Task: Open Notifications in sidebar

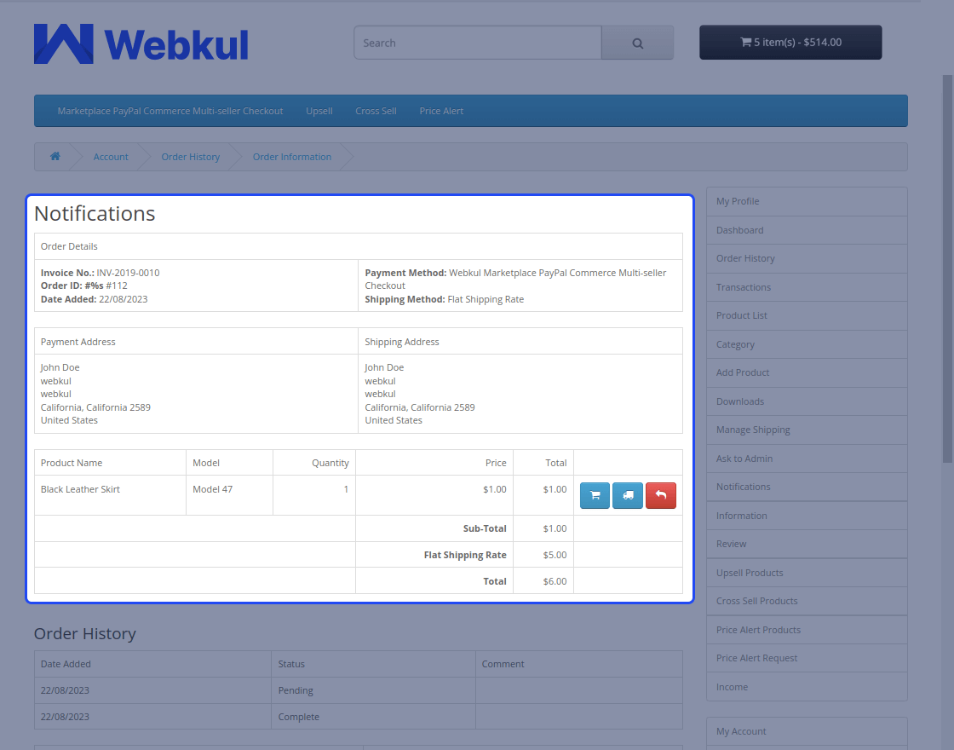Action: [x=807, y=487]
